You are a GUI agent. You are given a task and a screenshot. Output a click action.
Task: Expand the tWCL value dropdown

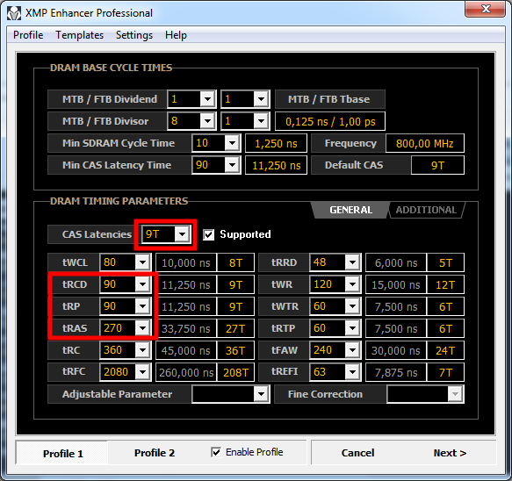click(x=142, y=262)
